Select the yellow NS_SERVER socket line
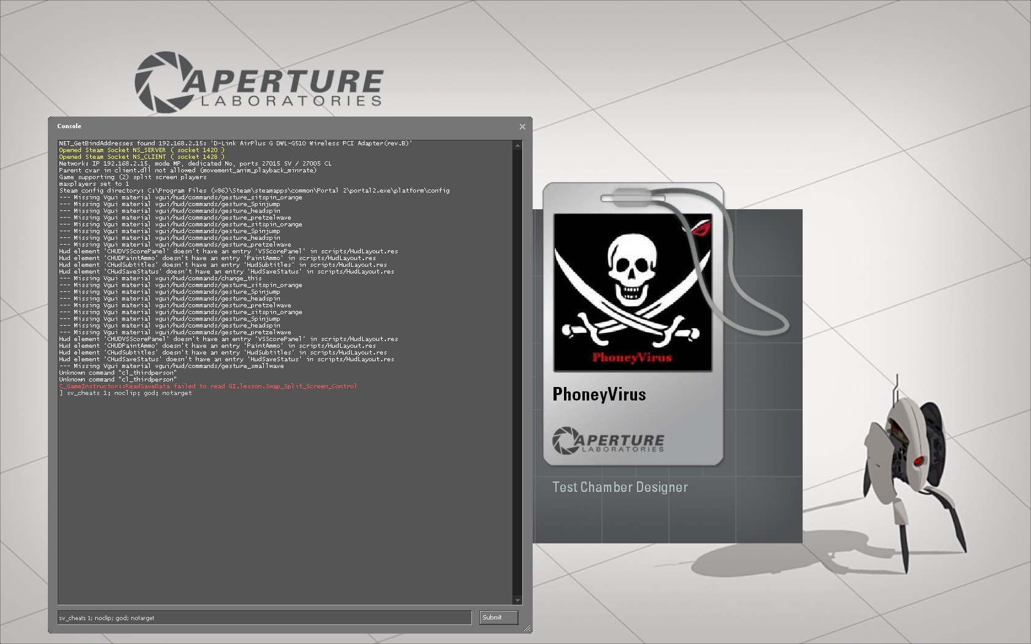The image size is (1031, 644). point(142,150)
